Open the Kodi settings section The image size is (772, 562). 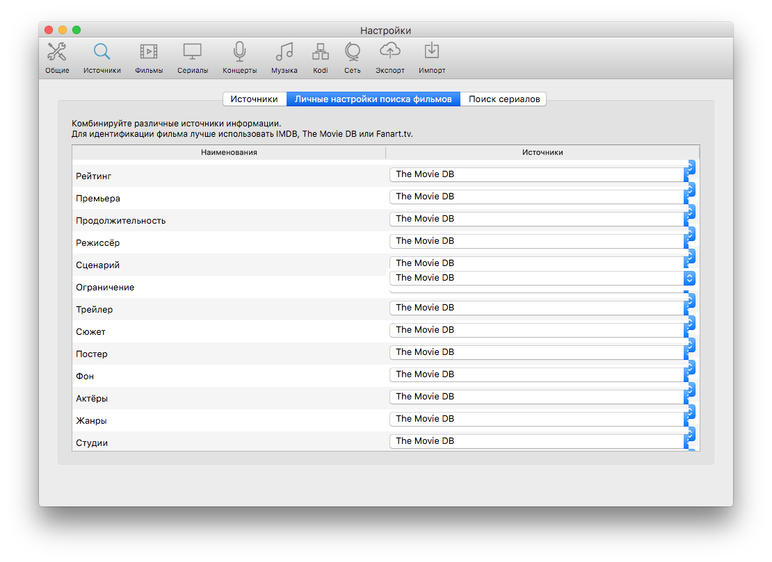coord(320,58)
